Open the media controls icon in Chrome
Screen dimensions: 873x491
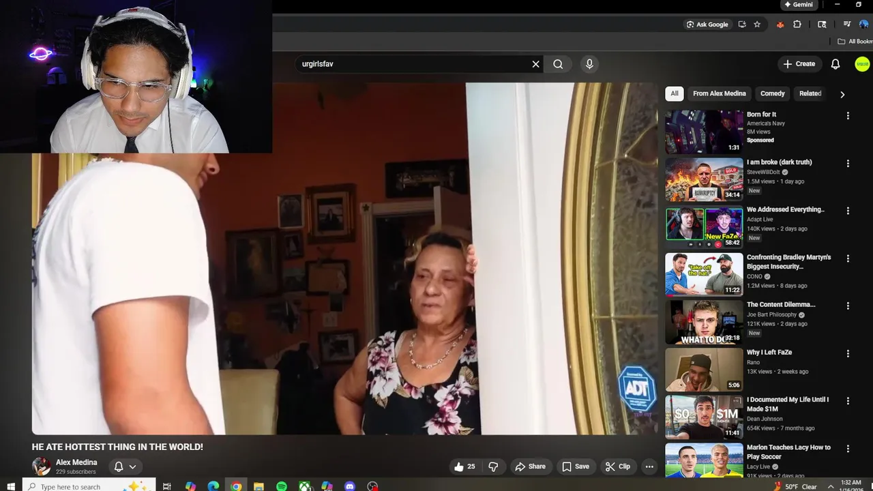[x=847, y=25]
